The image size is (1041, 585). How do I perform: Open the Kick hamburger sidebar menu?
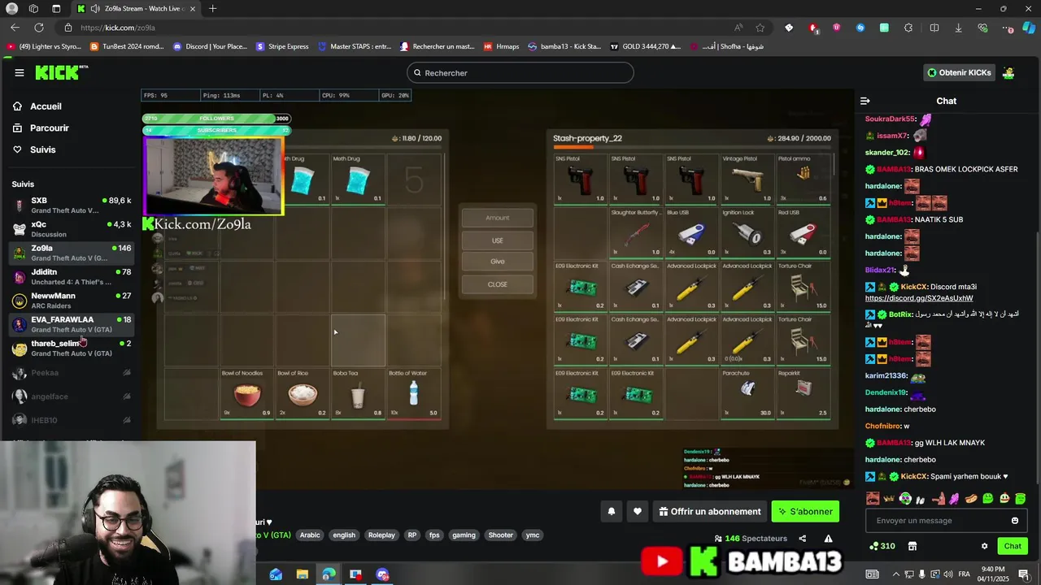coord(19,72)
